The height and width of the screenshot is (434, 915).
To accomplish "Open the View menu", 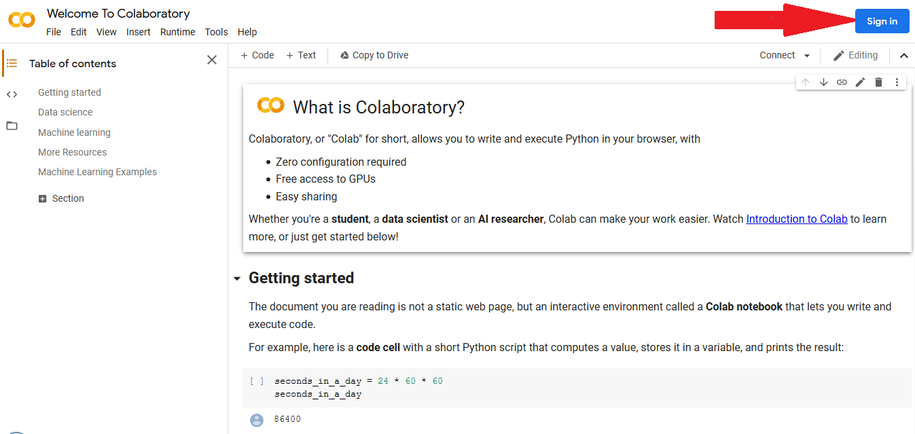I will coord(107,32).
